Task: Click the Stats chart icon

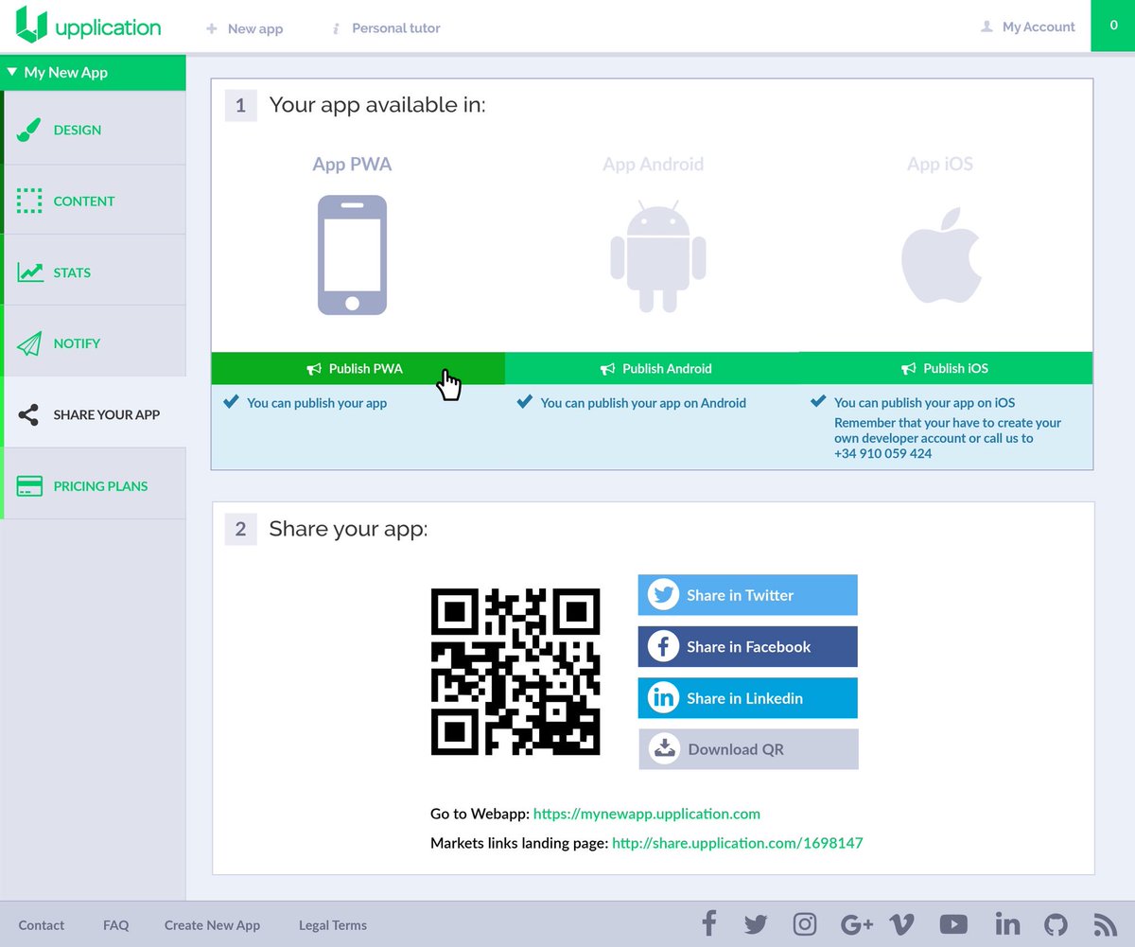Action: [x=29, y=272]
